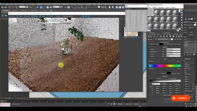The height and width of the screenshot is (111, 197).
Task: Click the red Reset Map icon
Action: [157, 36]
